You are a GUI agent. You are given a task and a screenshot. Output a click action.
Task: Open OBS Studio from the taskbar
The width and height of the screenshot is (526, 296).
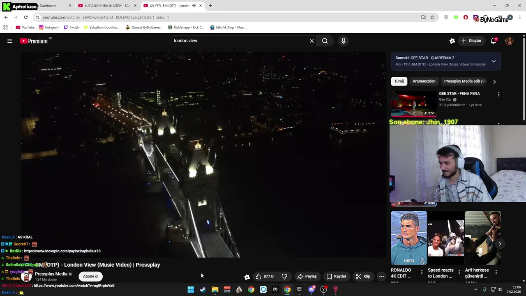point(323,290)
